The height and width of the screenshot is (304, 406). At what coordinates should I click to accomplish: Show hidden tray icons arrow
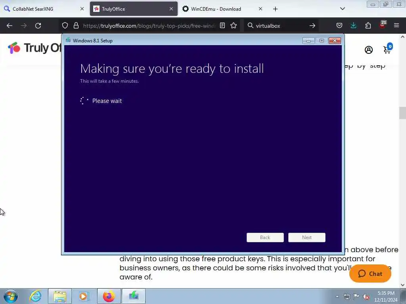coord(337,296)
